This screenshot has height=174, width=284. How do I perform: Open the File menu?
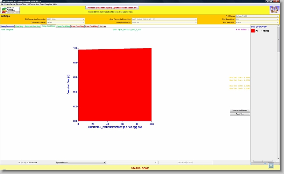pos(2,4)
